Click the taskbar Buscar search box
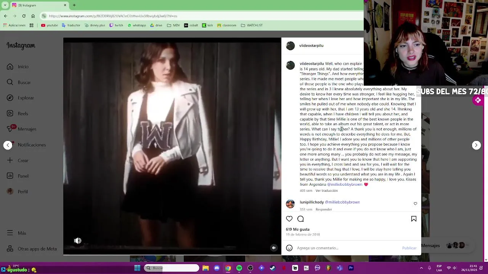Screen dimensions: 488x274 172,268
